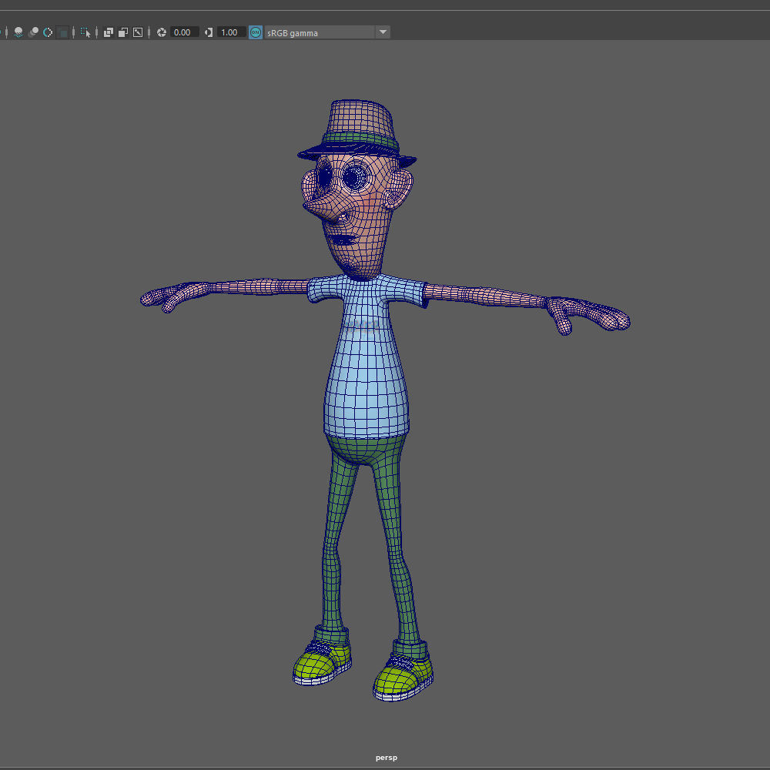Toggle the motion blur ring icon
Screen dimensions: 770x770
(x=48, y=32)
